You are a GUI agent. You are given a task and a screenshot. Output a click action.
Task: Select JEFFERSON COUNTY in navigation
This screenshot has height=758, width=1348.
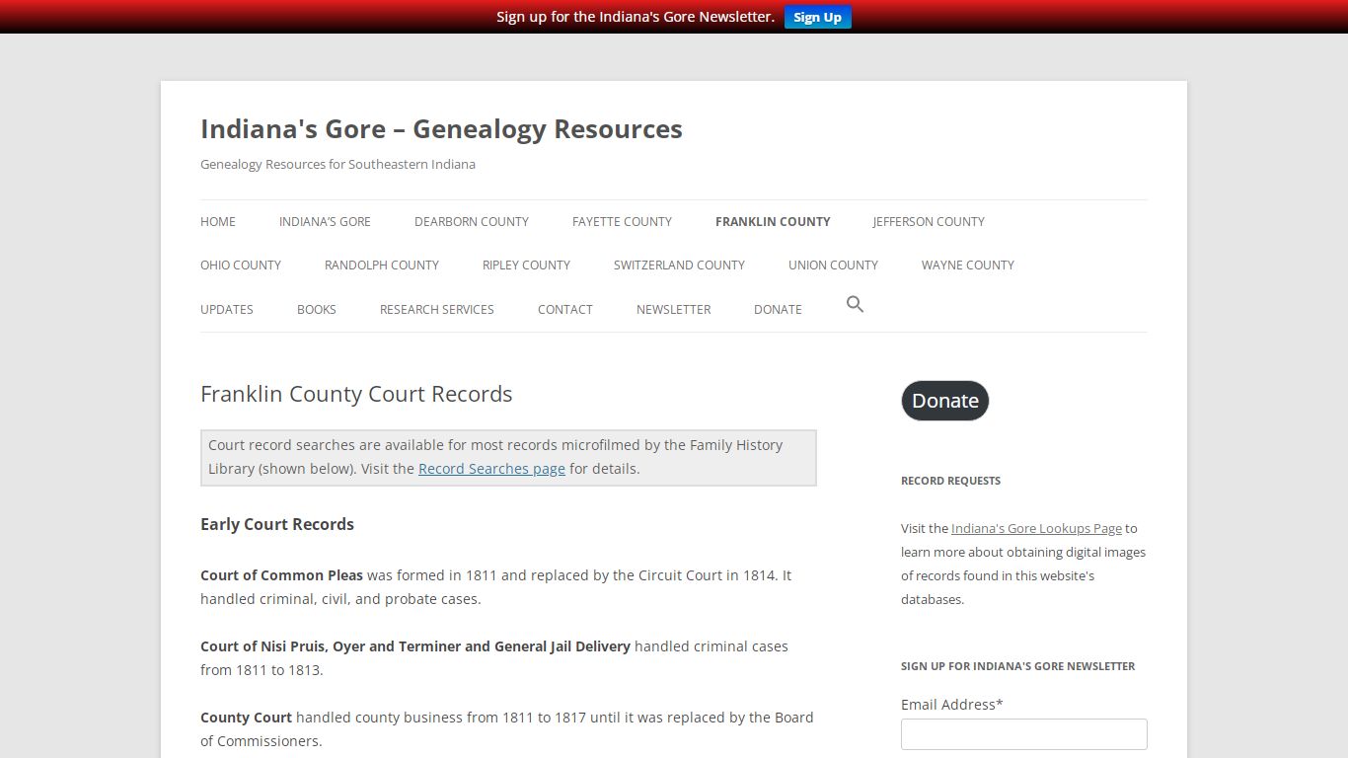(x=929, y=222)
